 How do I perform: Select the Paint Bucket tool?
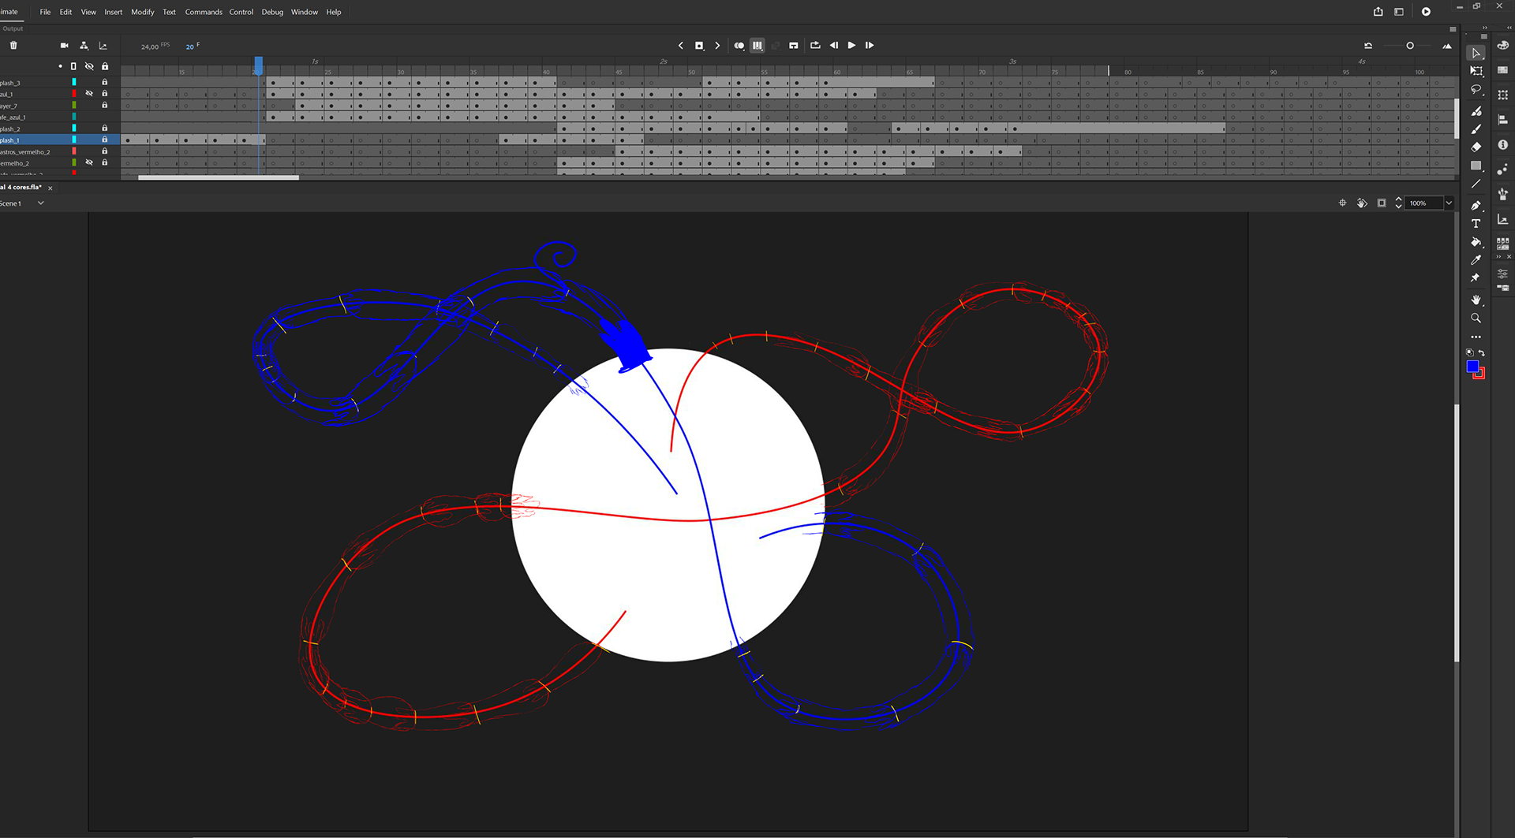click(1476, 242)
